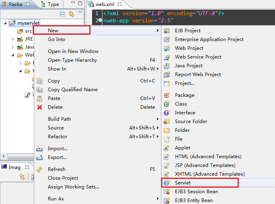The width and height of the screenshot is (275, 204).
Task: Collapse the Web root folder node
Action: pos(13,55)
